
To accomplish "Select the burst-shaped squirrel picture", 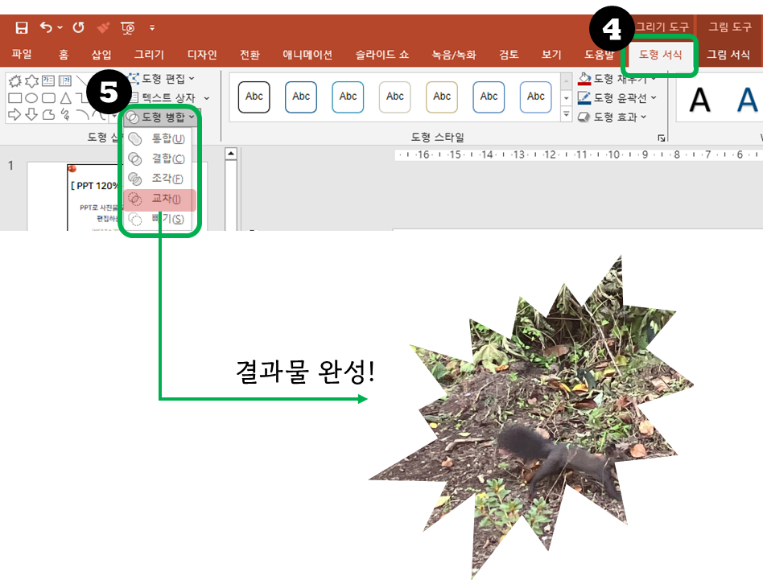I will pos(531,418).
